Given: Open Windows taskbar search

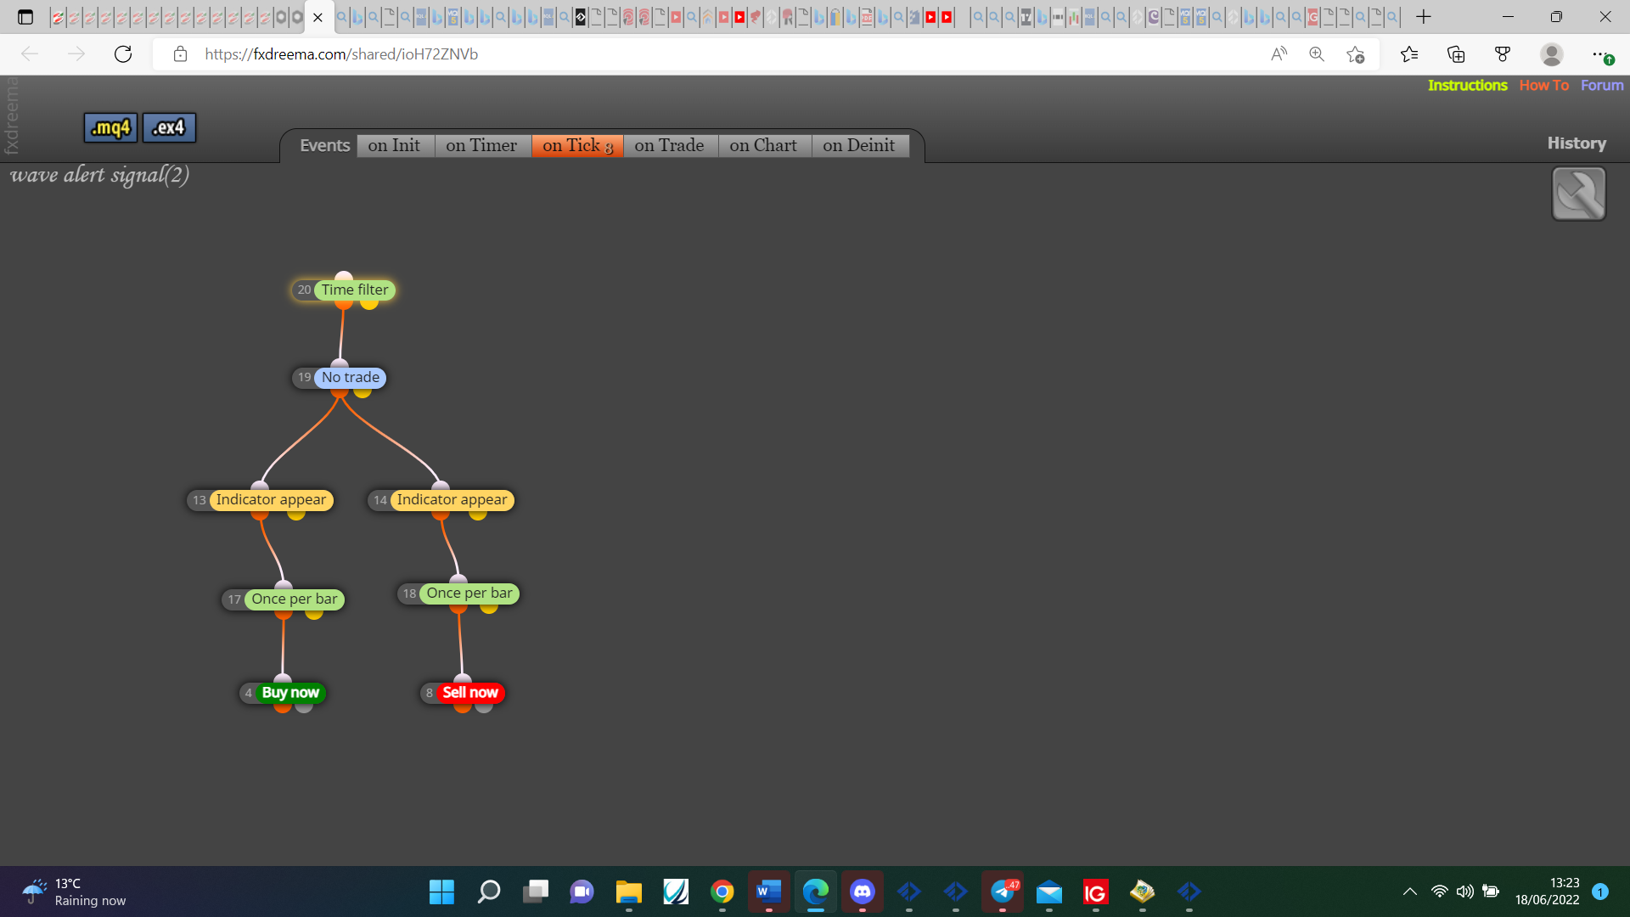Looking at the screenshot, I should pos(489,892).
